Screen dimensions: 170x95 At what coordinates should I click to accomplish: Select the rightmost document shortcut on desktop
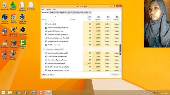pos(31,6)
